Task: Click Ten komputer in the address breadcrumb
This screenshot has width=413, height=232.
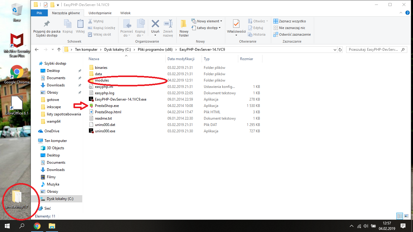Action: pos(86,50)
